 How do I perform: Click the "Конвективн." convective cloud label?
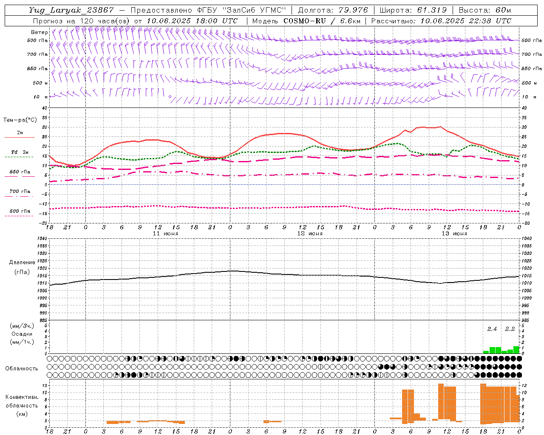22,397
